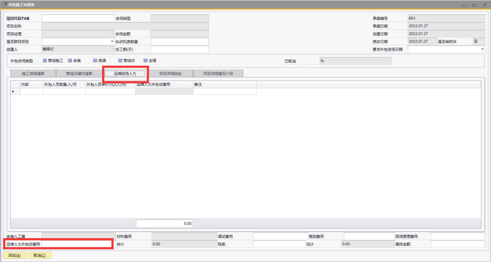Screen dimensions: 491x262
Task: Focus the 项目代码TAB input field
Action: 78,18
